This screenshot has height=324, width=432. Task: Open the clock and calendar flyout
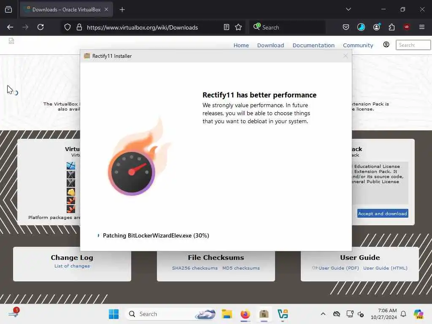point(384,314)
